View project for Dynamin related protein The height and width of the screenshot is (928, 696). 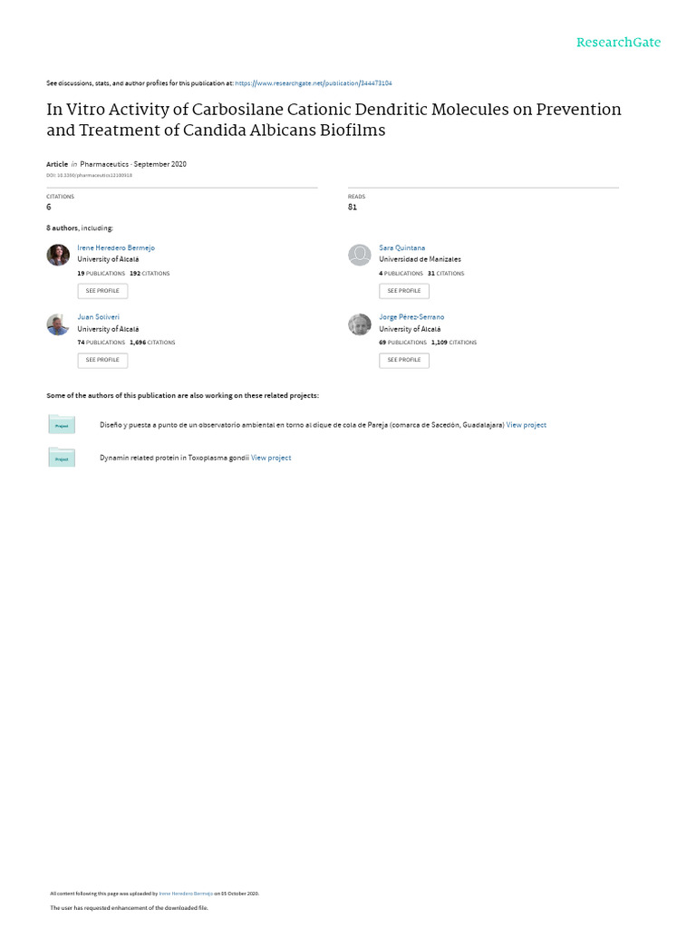271,458
